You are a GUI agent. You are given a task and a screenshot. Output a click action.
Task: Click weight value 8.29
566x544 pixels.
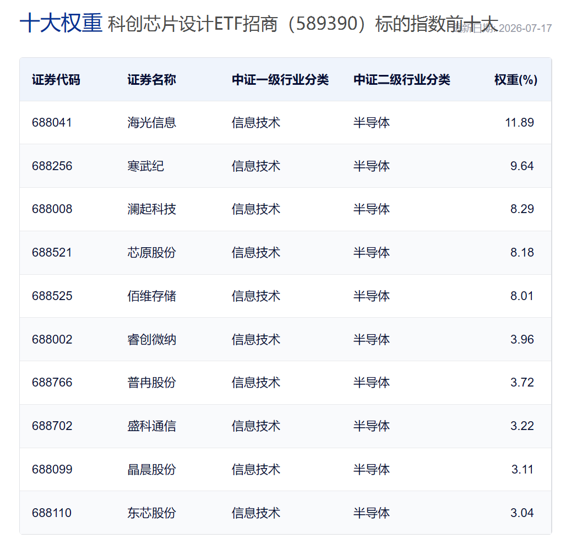pos(522,209)
